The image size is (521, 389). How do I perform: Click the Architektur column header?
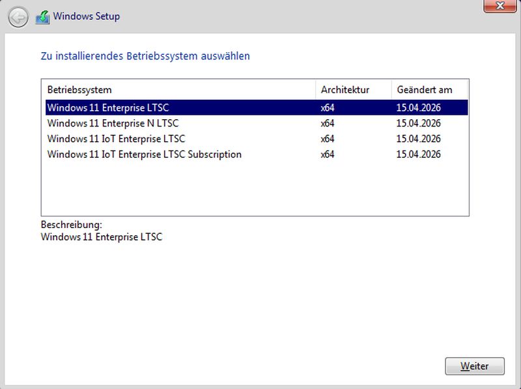coord(353,90)
